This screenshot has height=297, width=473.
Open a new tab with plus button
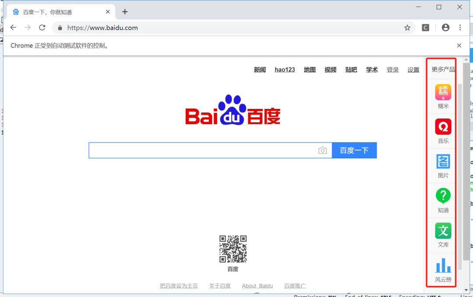(x=125, y=12)
